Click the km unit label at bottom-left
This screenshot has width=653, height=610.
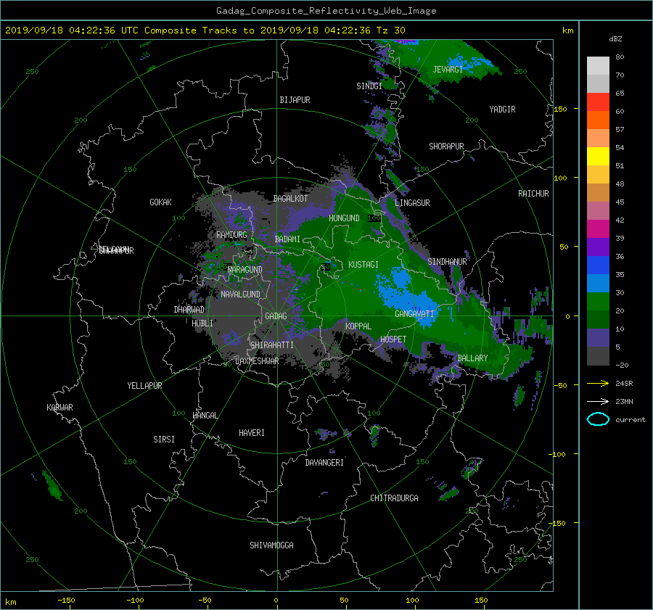coord(11,602)
